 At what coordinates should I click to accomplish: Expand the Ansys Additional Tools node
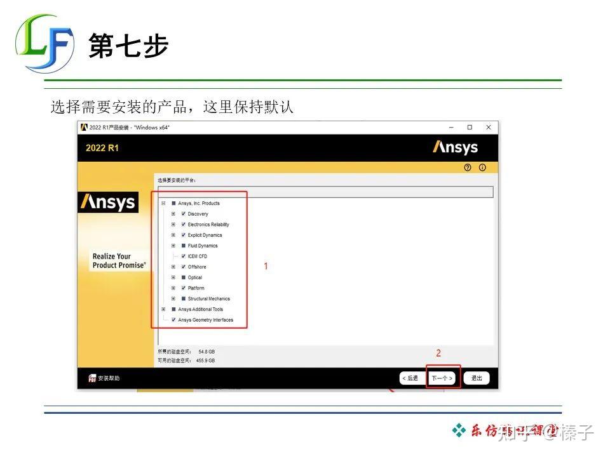165,309
